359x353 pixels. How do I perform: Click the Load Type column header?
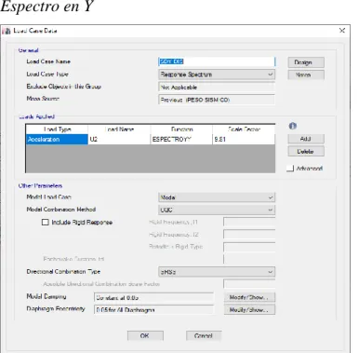click(x=57, y=129)
